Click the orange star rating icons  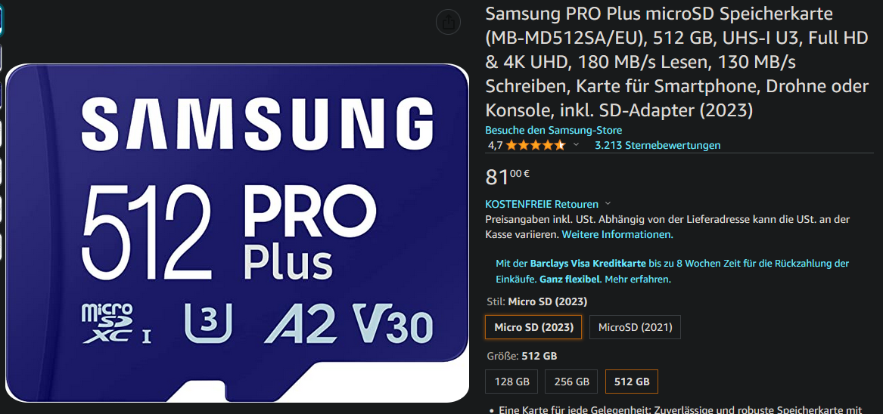pyautogui.click(x=536, y=145)
